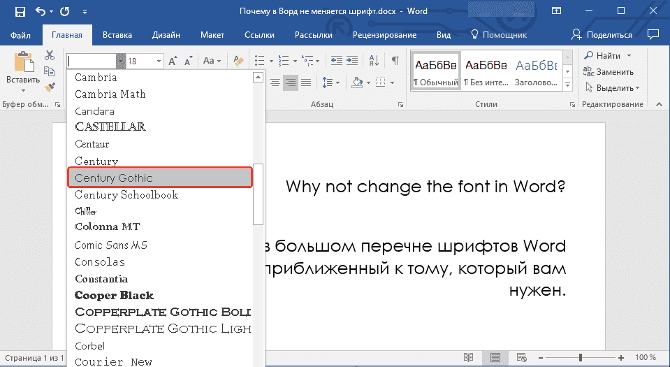The width and height of the screenshot is (670, 367).
Task: Expand the Change Case Aa dropdown
Action: 212,61
